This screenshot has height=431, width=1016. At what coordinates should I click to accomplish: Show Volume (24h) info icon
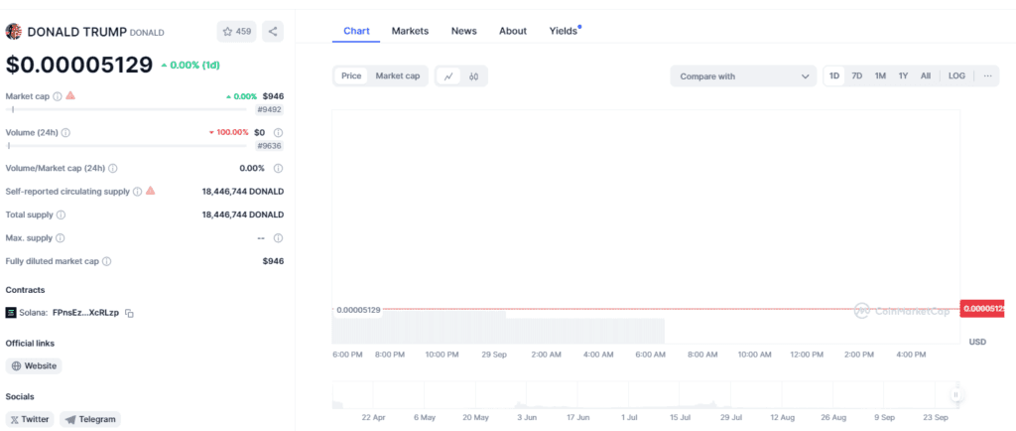point(65,133)
